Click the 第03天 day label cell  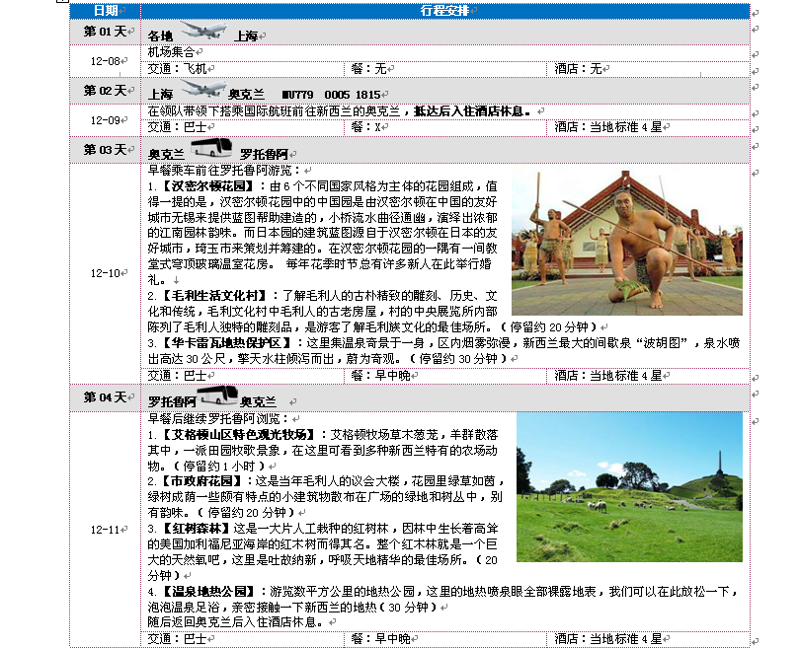[x=105, y=150]
